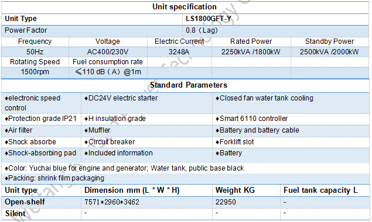Select the Smart 6110 controller entry
The height and width of the screenshot is (222, 372).
tap(251, 119)
